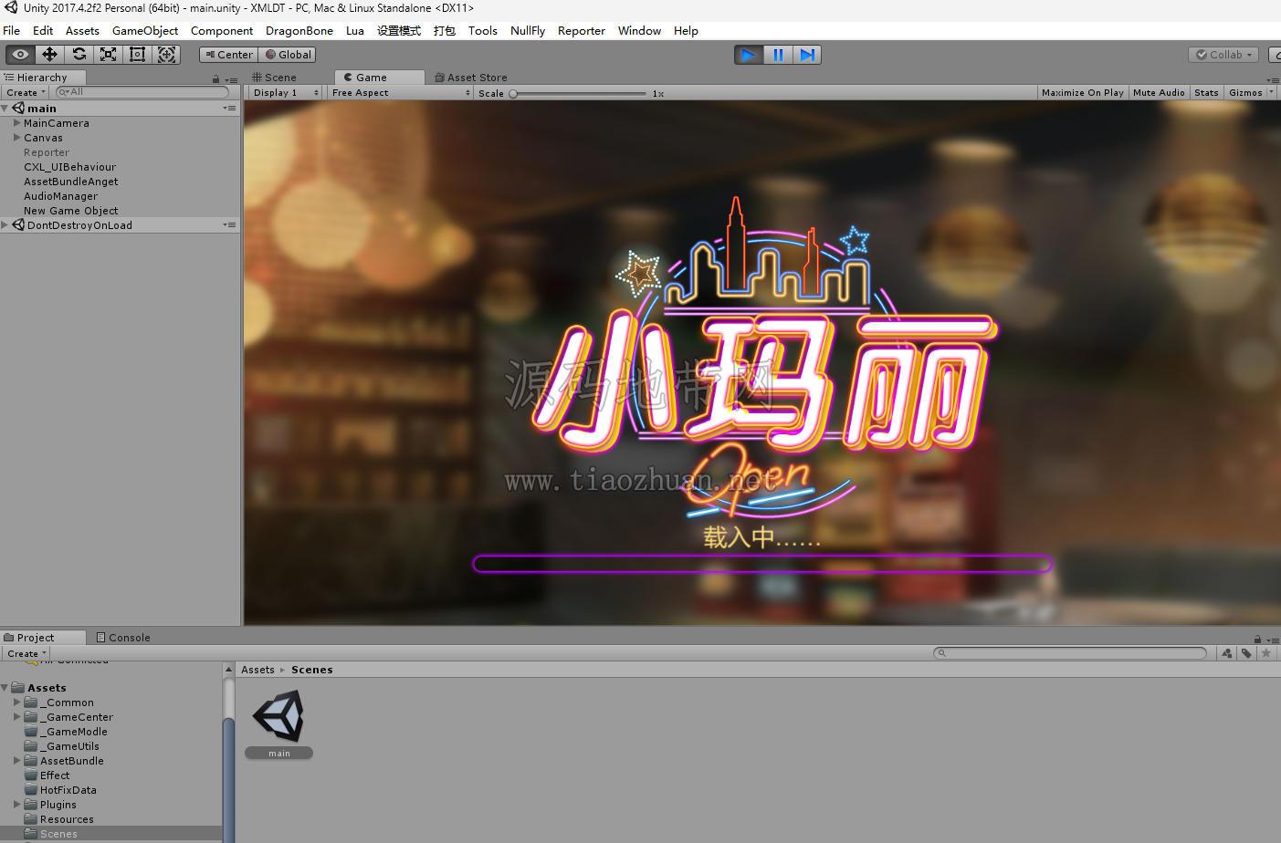Image resolution: width=1281 pixels, height=843 pixels.
Task: Select AudioManager in Hierarchy
Action: (x=60, y=196)
